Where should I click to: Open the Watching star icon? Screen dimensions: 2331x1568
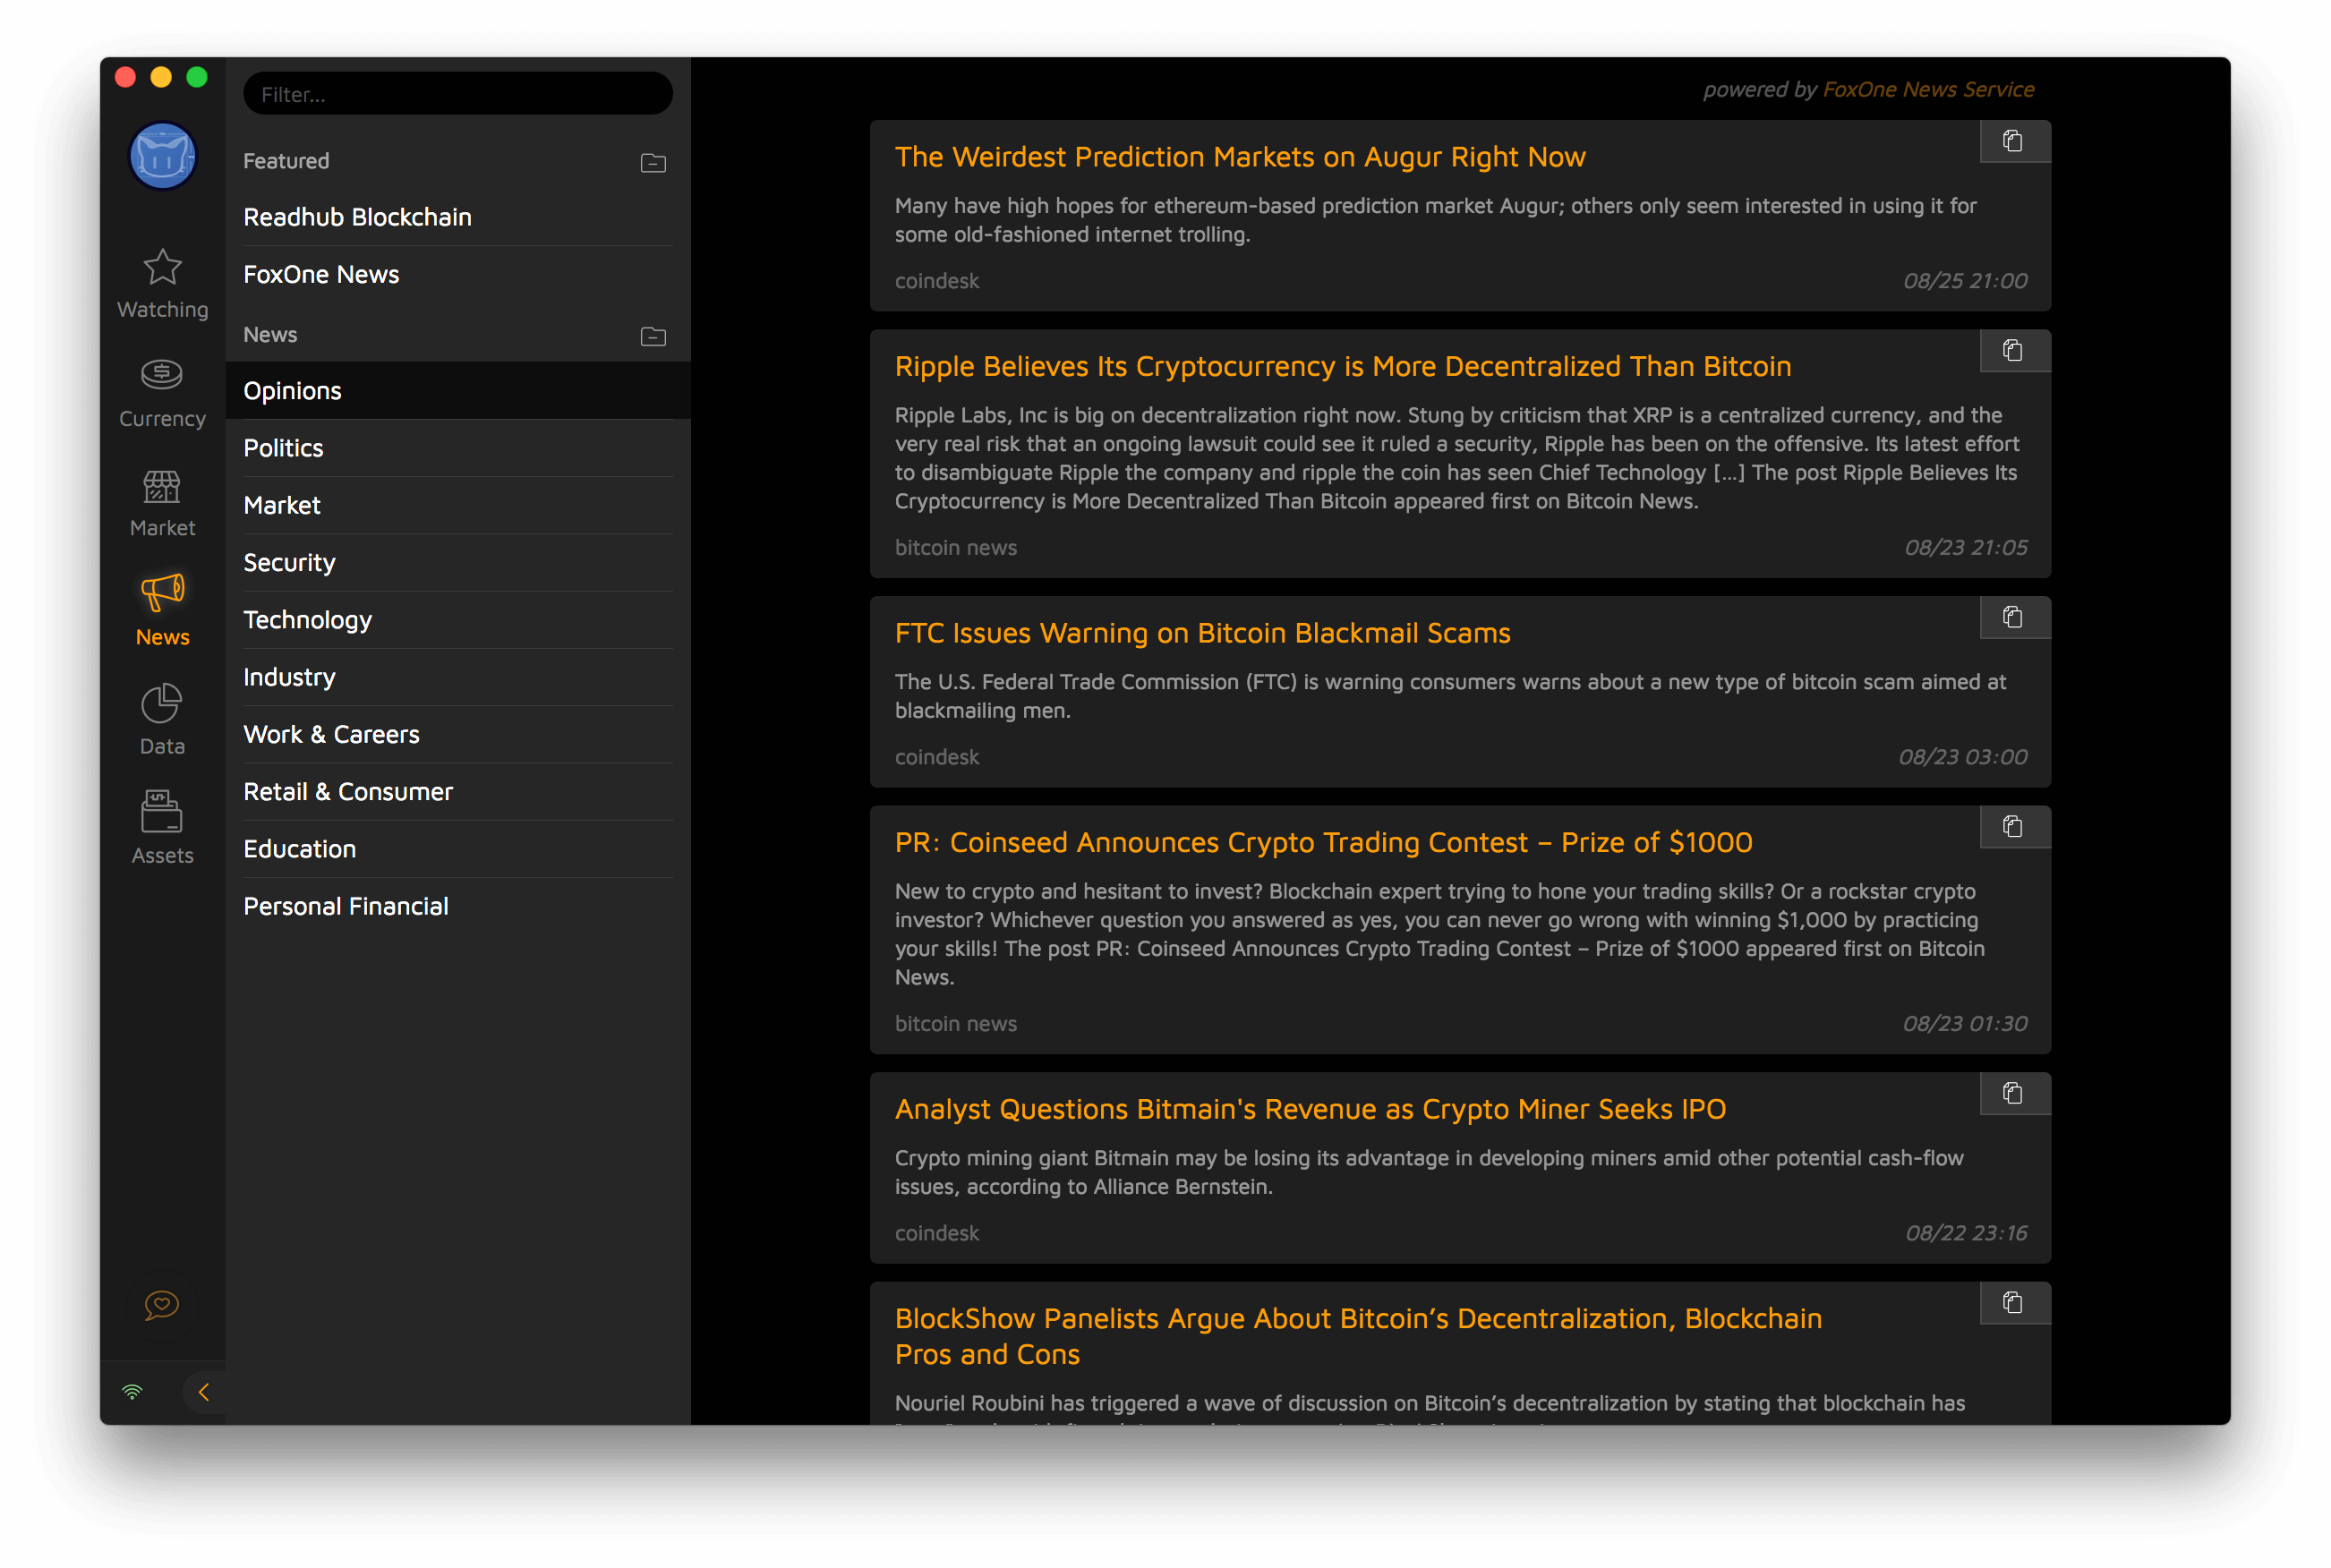coord(162,267)
